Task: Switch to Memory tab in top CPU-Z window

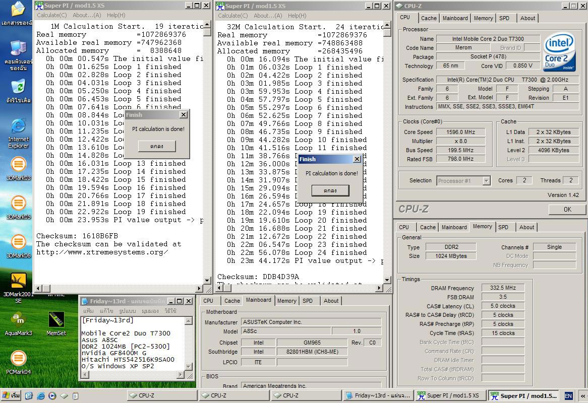Action: (x=484, y=18)
